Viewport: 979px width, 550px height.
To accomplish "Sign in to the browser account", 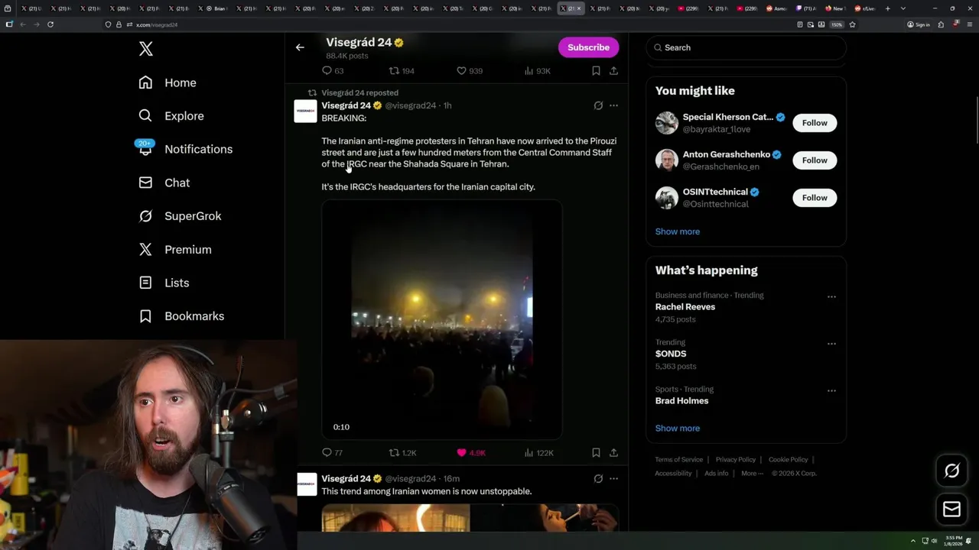I will 918,24.
